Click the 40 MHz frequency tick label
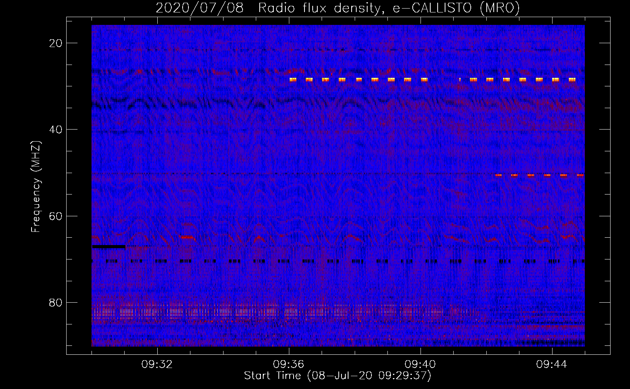The image size is (630, 389). click(x=56, y=130)
